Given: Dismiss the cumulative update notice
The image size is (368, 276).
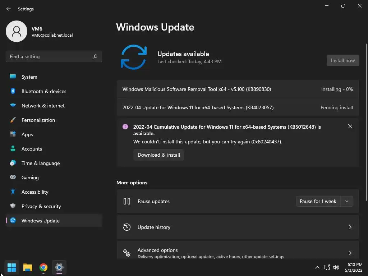Looking at the screenshot, I should point(350,126).
